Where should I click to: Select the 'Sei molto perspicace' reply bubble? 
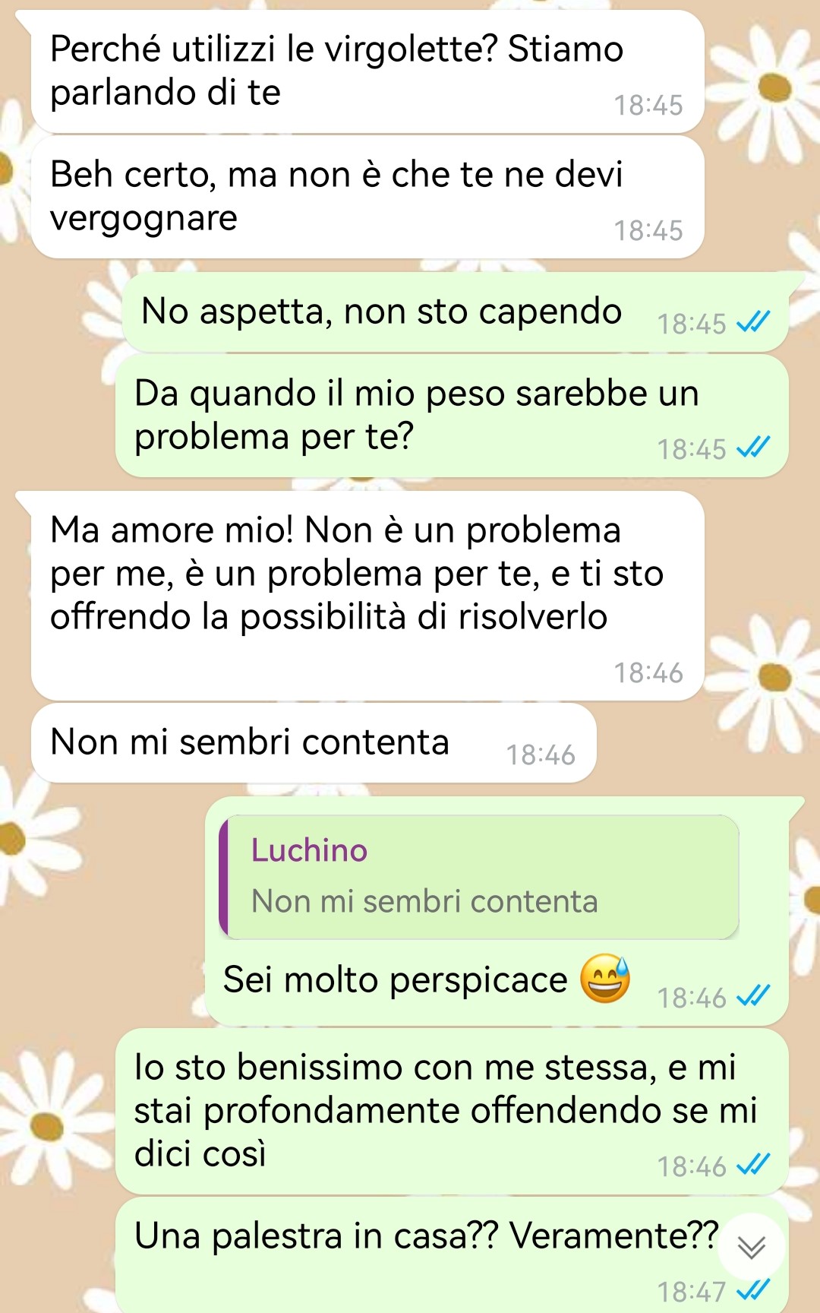tap(497, 911)
